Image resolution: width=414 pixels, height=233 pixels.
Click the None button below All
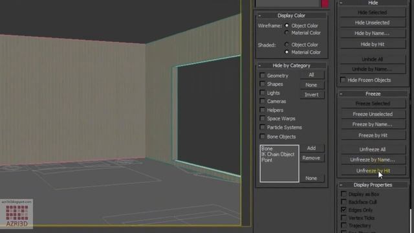[x=312, y=85]
